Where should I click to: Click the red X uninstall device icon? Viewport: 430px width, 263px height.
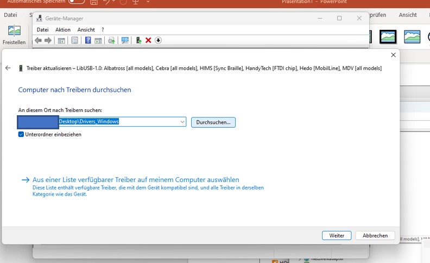point(148,40)
